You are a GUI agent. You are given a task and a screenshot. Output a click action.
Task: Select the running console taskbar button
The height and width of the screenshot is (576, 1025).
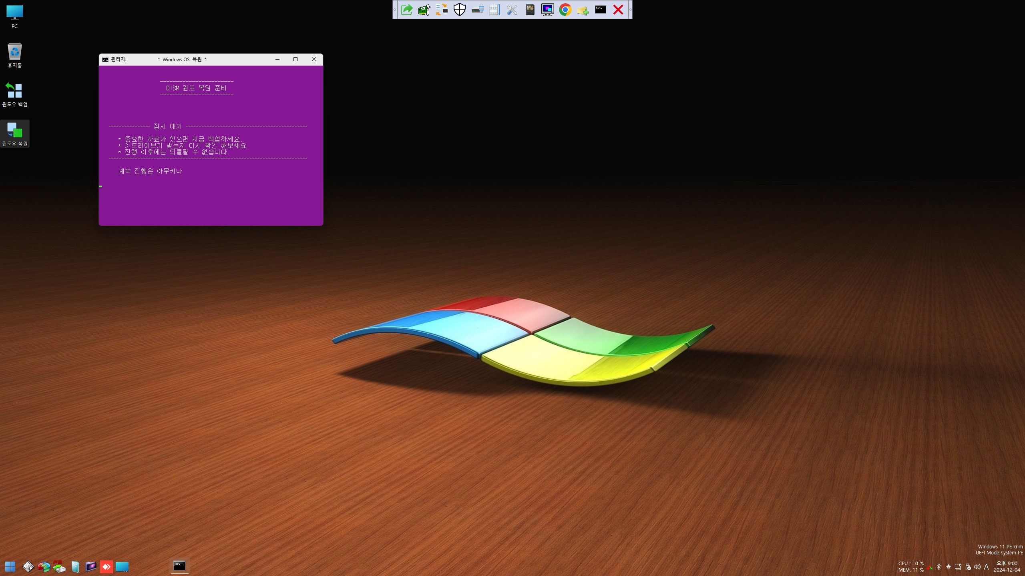coord(179,566)
